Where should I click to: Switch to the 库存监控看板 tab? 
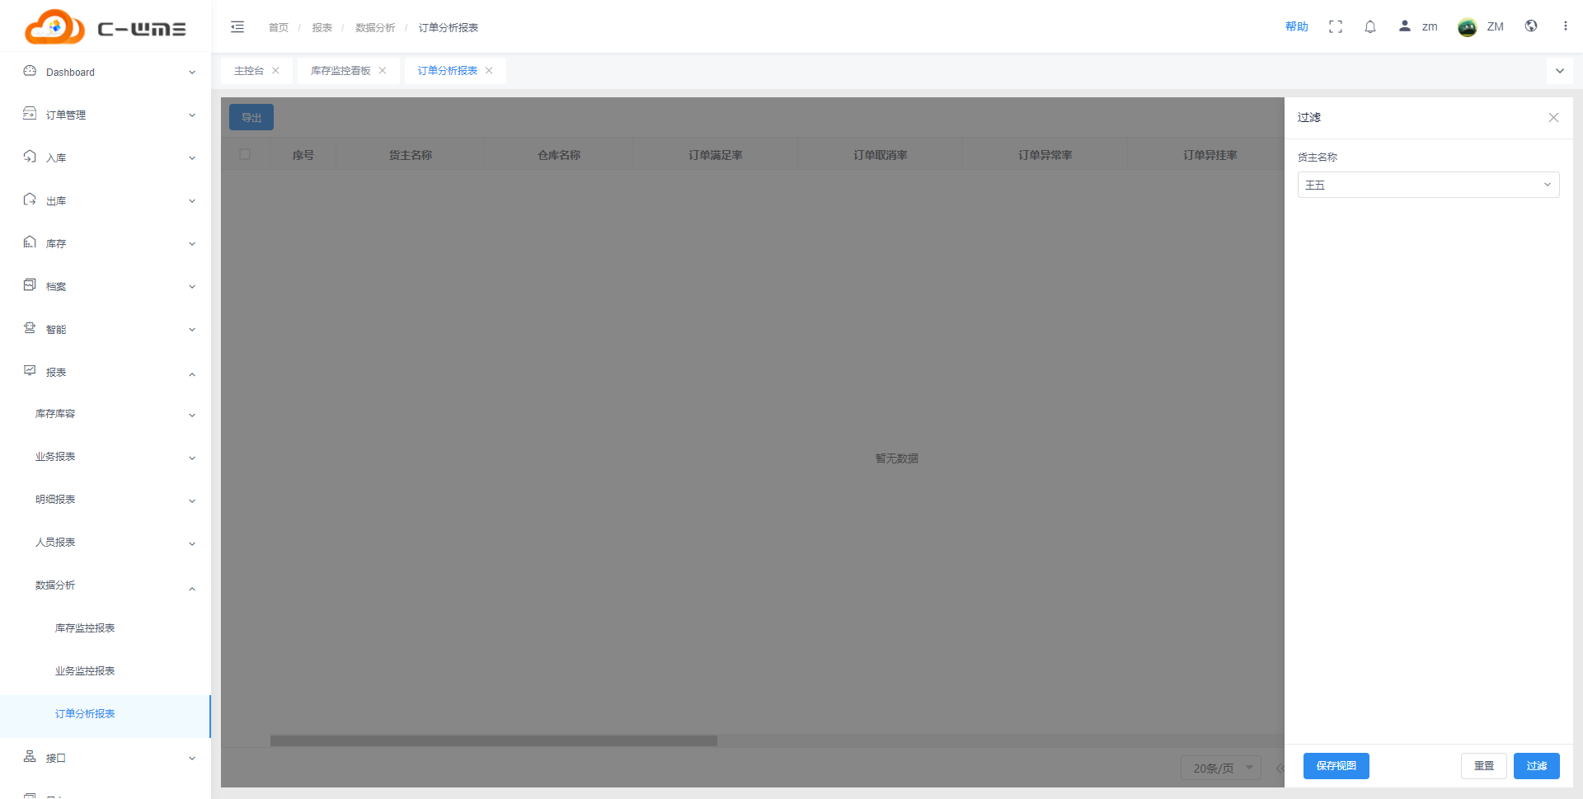(x=341, y=71)
